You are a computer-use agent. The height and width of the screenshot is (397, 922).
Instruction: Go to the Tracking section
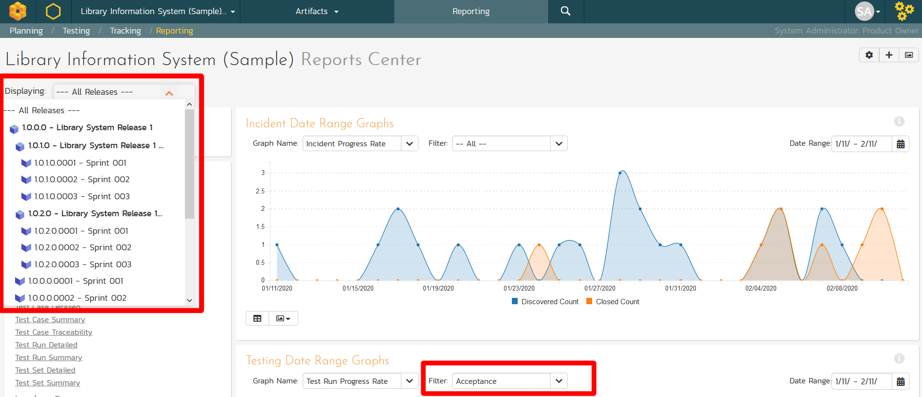(125, 31)
